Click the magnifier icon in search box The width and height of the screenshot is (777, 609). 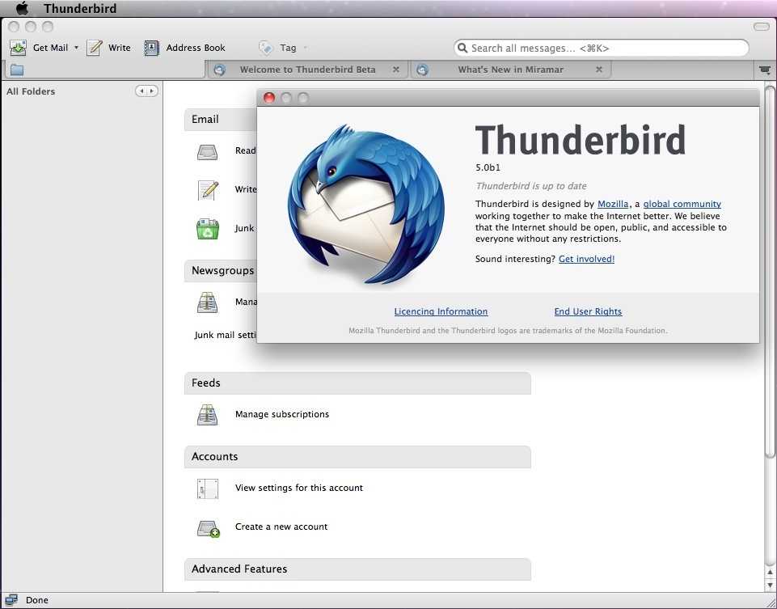[x=462, y=48]
